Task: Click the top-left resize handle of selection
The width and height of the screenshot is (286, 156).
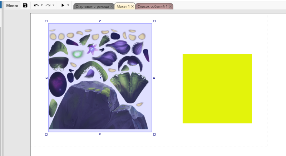Action: point(46,21)
